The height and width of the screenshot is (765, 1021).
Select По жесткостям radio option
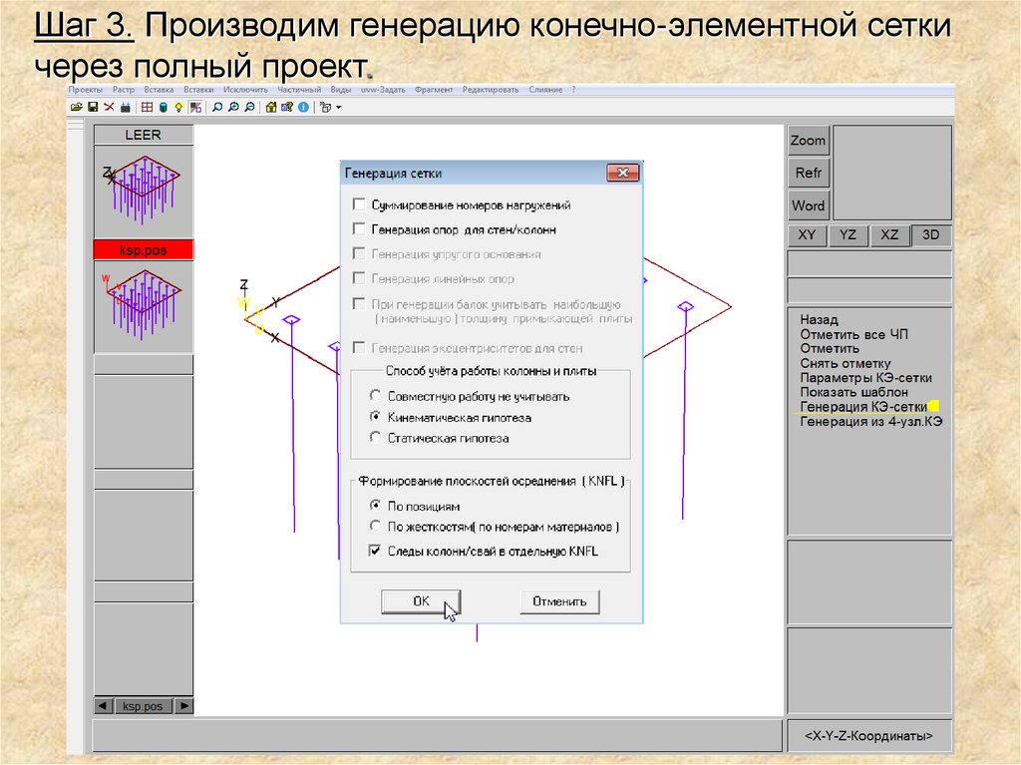point(375,526)
